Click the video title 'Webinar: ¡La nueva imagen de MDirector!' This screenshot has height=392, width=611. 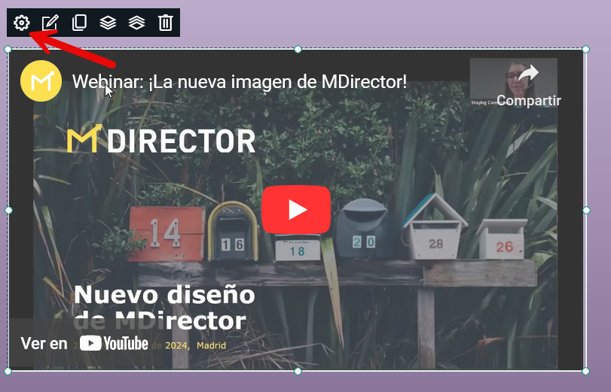coord(240,81)
